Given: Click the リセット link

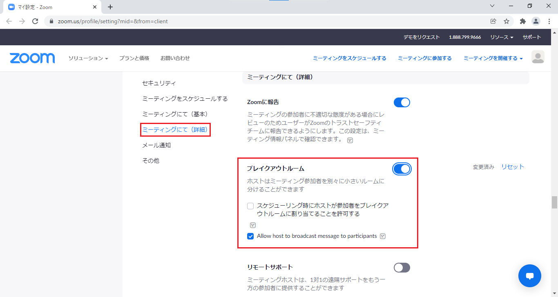Looking at the screenshot, I should point(512,167).
